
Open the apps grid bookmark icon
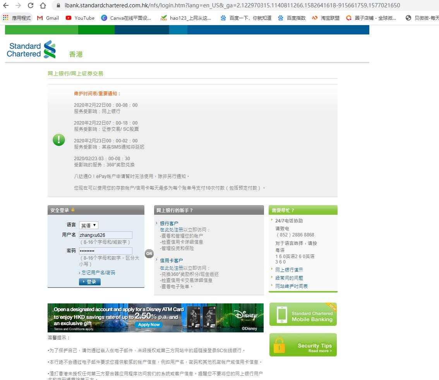5,18
